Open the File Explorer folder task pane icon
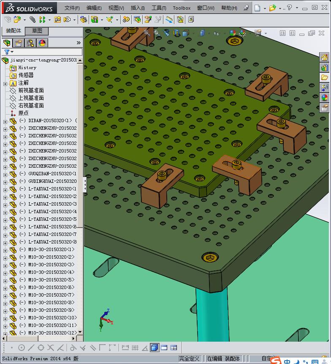 325,78
